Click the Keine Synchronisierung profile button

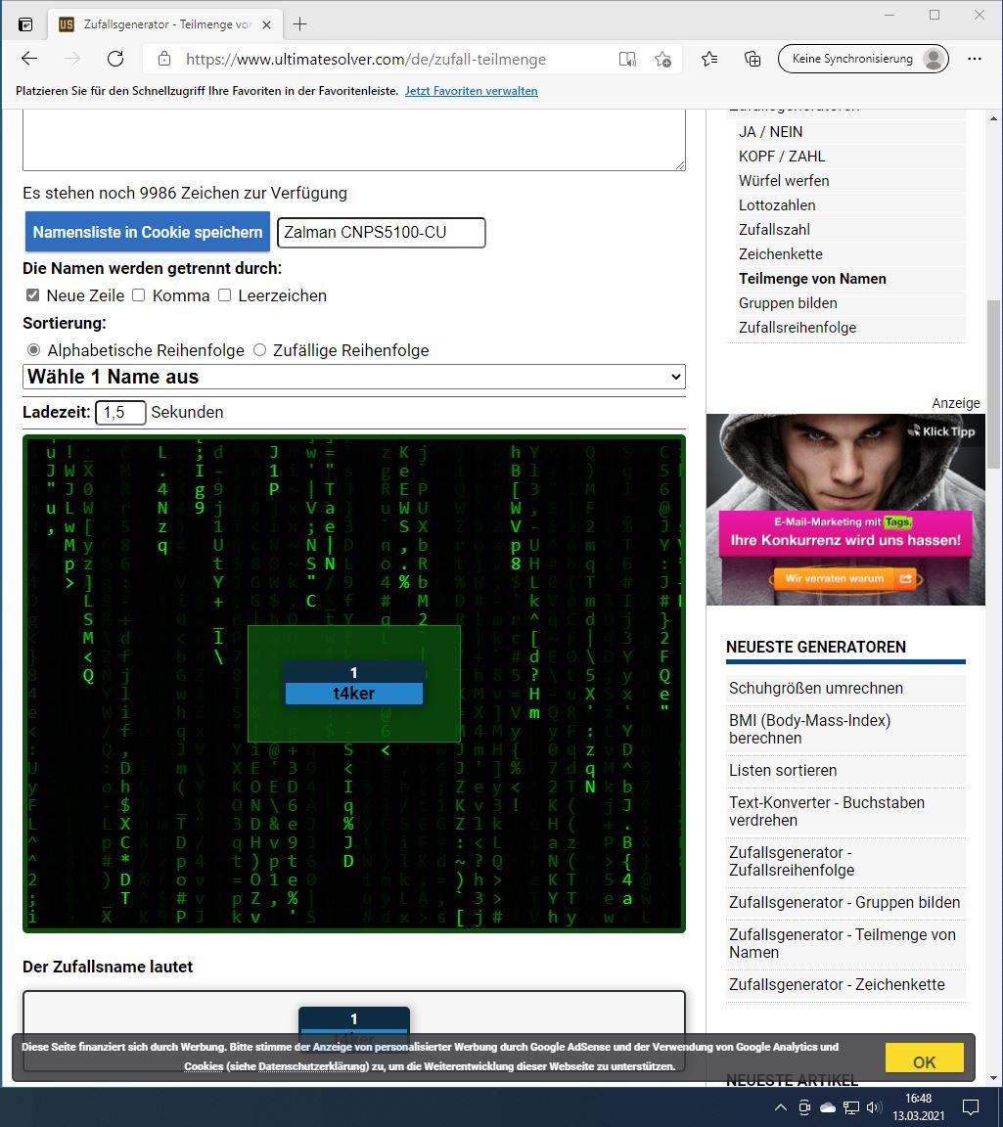pyautogui.click(x=863, y=59)
